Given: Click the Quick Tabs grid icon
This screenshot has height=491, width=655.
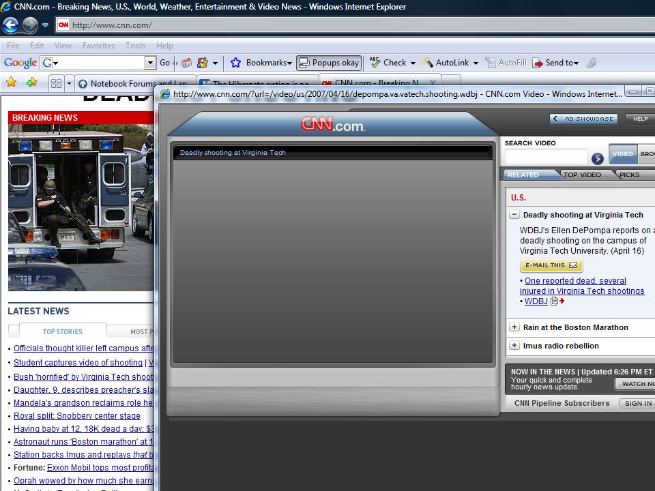Looking at the screenshot, I should (x=56, y=83).
